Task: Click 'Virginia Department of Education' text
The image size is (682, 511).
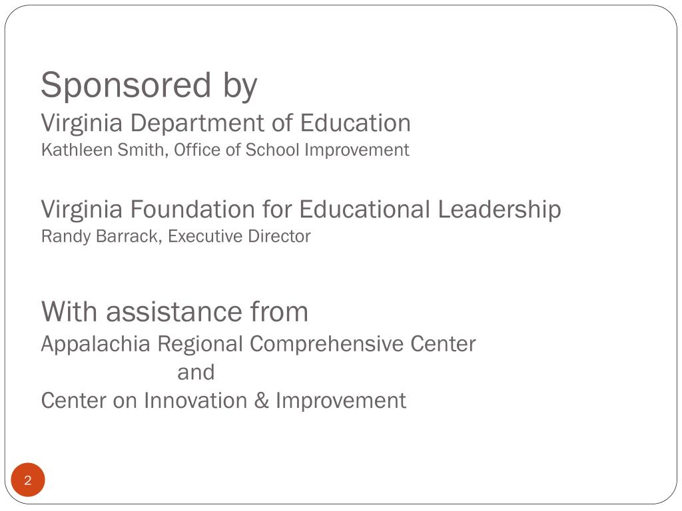Action: point(226,123)
